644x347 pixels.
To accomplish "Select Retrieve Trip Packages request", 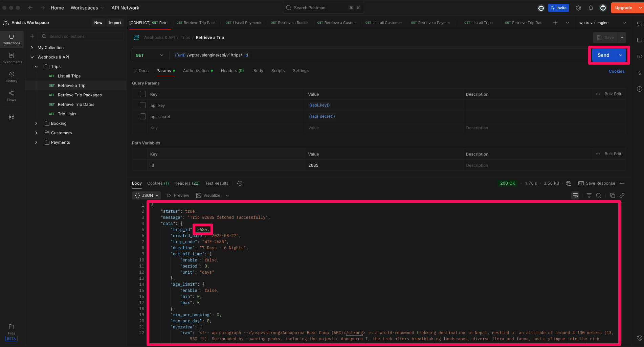I will pos(80,95).
